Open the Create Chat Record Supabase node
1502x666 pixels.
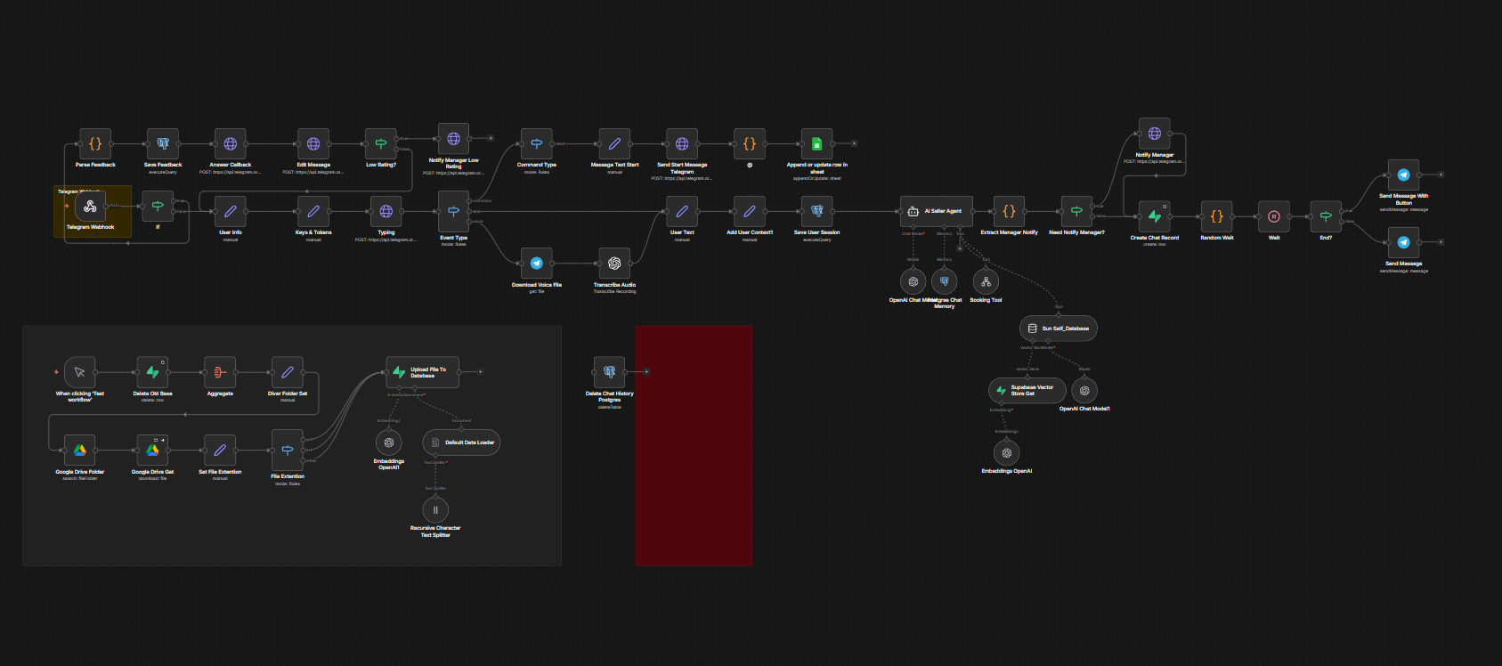(1155, 216)
